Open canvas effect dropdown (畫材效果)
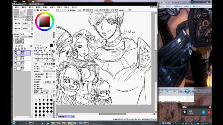223x125 pixels. tap(27, 28)
